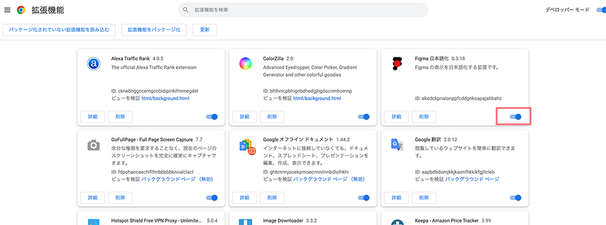Click the Google 翻訳 ID text
The height and width of the screenshot is (225, 606).
click(455, 172)
